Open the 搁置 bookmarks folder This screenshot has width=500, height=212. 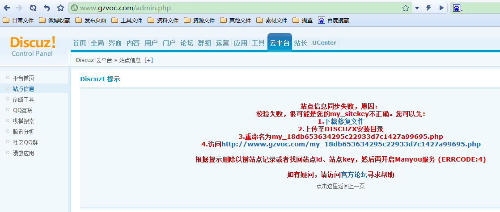click(303, 21)
